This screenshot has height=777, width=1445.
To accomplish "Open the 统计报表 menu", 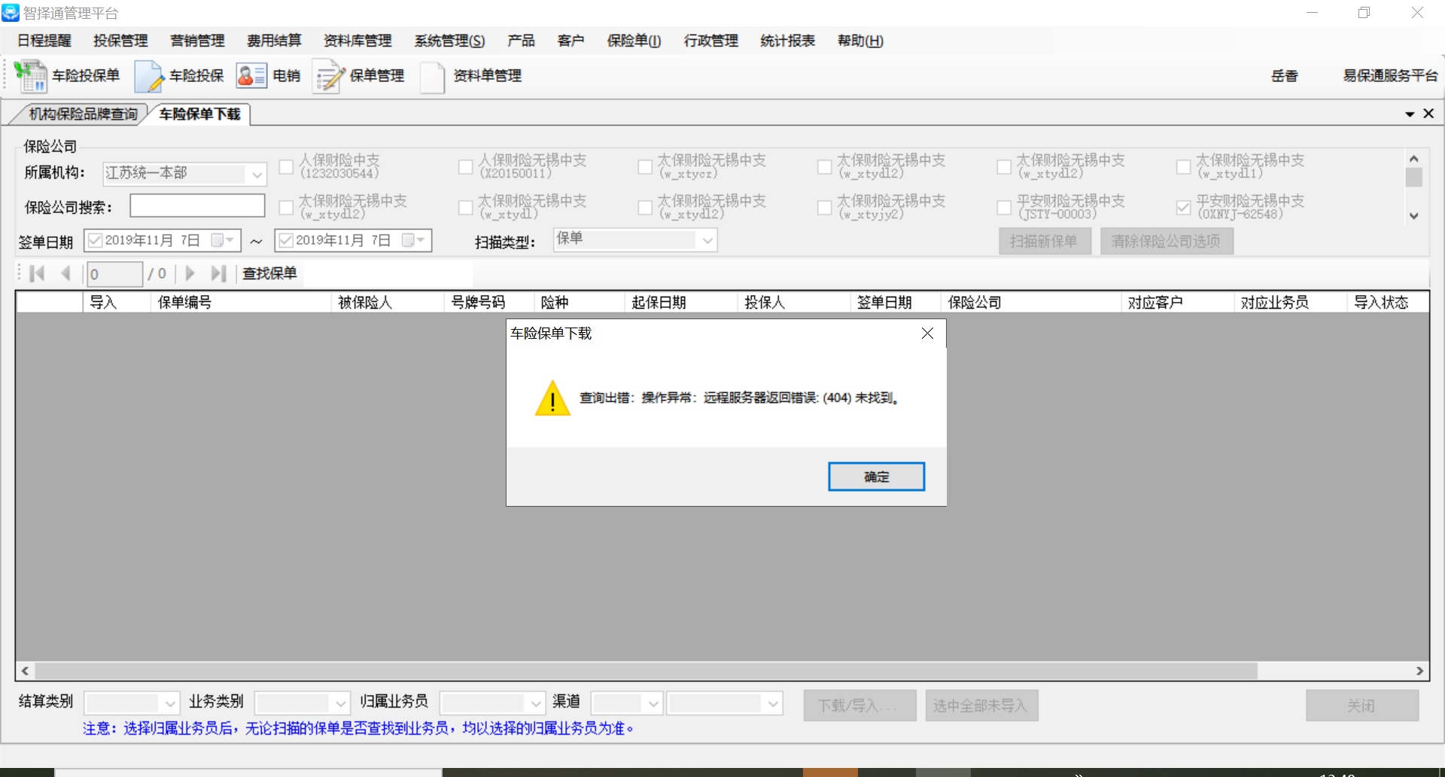I will [x=788, y=41].
